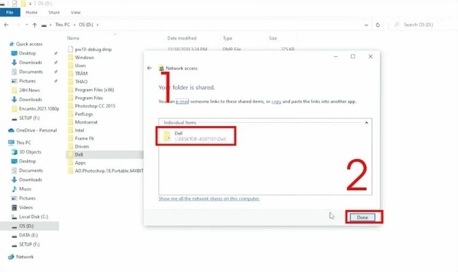The image size is (458, 272).
Task: Open Music under This PC
Action: [x=25, y=189]
